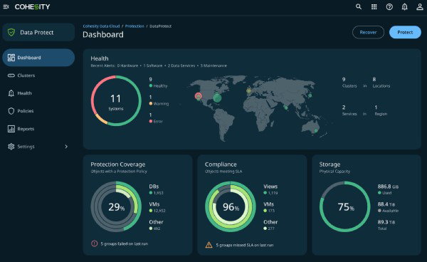
Task: Click the Healthy count of 9
Action: (158, 83)
